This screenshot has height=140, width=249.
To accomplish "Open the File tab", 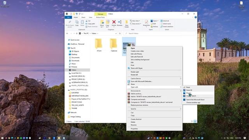I will (x=68, y=17).
